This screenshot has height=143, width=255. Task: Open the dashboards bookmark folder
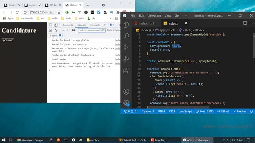coord(25,19)
